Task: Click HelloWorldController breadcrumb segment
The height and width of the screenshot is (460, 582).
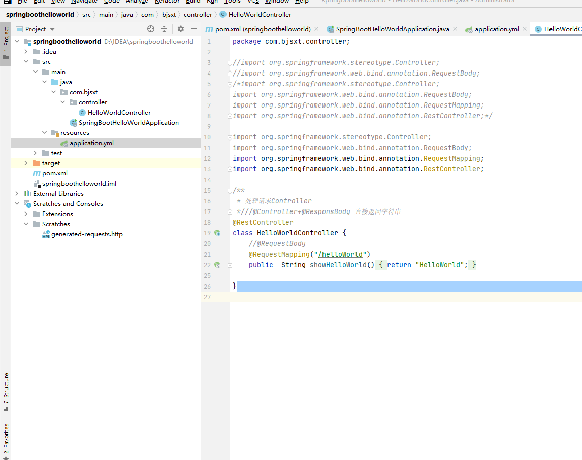Action: tap(260, 15)
